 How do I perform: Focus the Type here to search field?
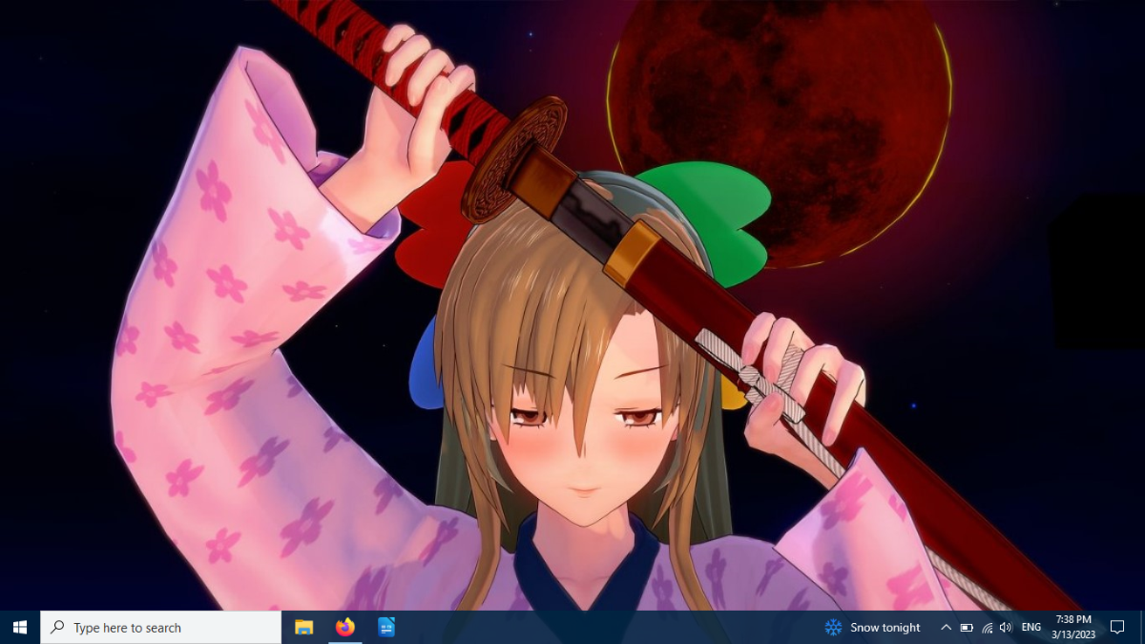(x=161, y=627)
